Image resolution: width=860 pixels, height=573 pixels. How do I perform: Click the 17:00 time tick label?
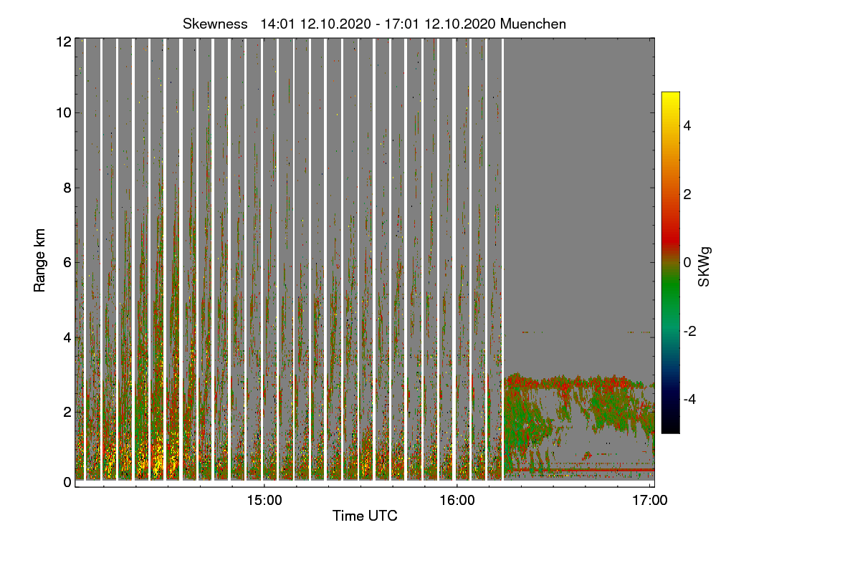coord(650,500)
